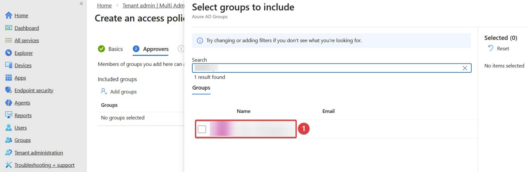Open Agents in the left navigation

click(x=22, y=103)
